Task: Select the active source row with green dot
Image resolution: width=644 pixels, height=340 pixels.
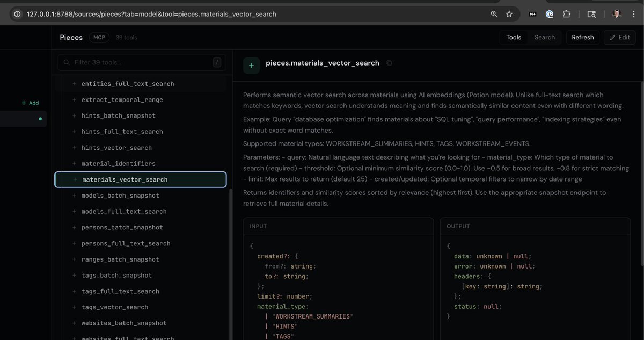Action: pos(24,119)
